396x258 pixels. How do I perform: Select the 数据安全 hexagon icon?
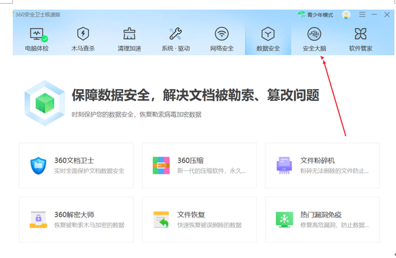[x=268, y=33]
